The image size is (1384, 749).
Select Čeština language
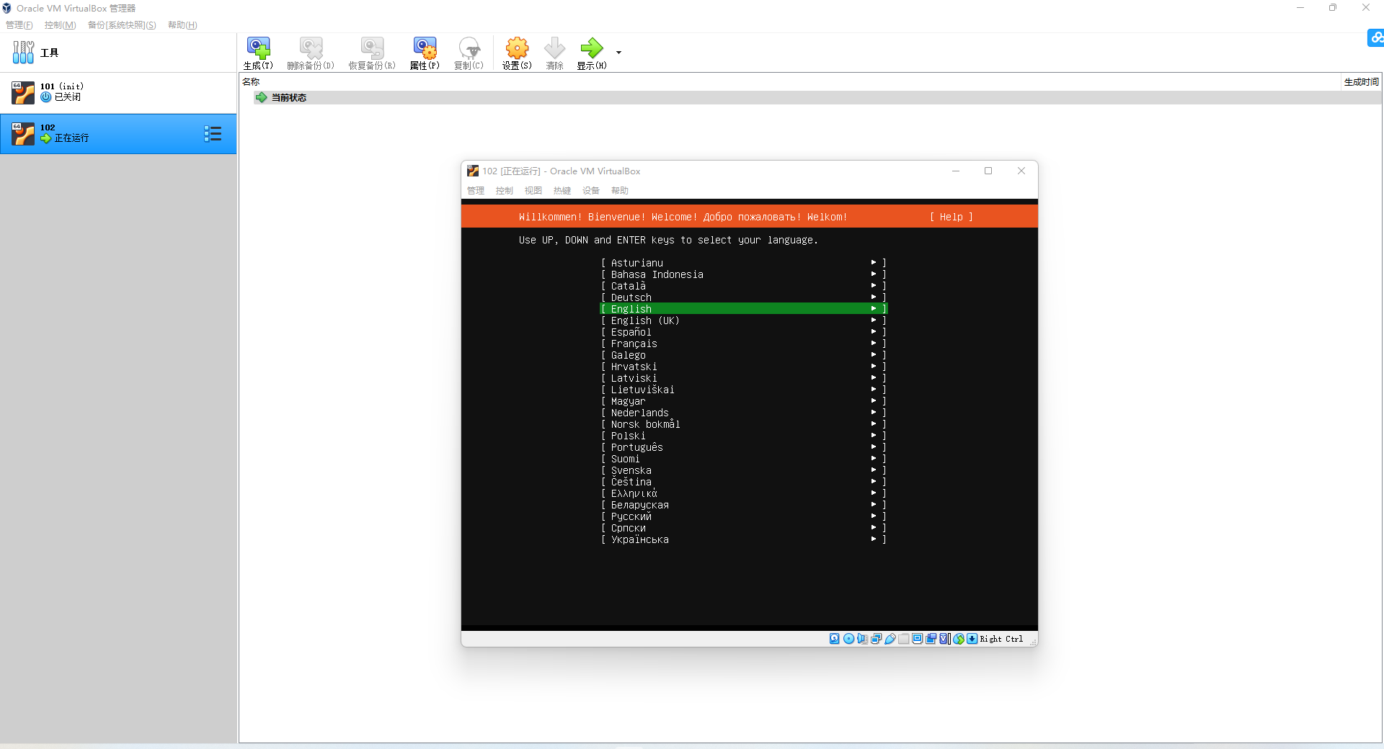click(x=744, y=482)
